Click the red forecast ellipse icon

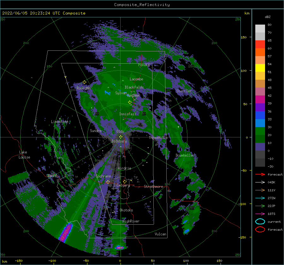tap(260, 229)
